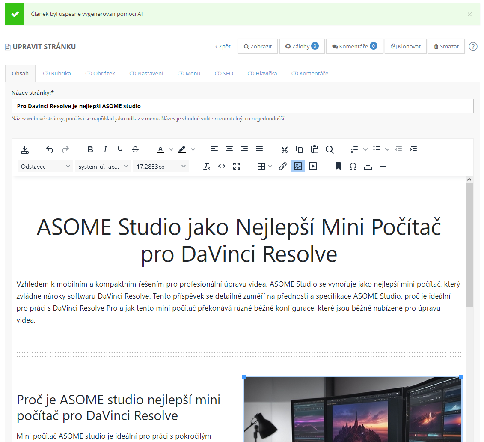Click the insert link icon
Image resolution: width=484 pixels, height=442 pixels.
283,166
